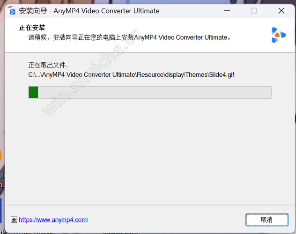Click the Slide4.gif file path text
This screenshot has width=296, height=234.
click(131, 75)
